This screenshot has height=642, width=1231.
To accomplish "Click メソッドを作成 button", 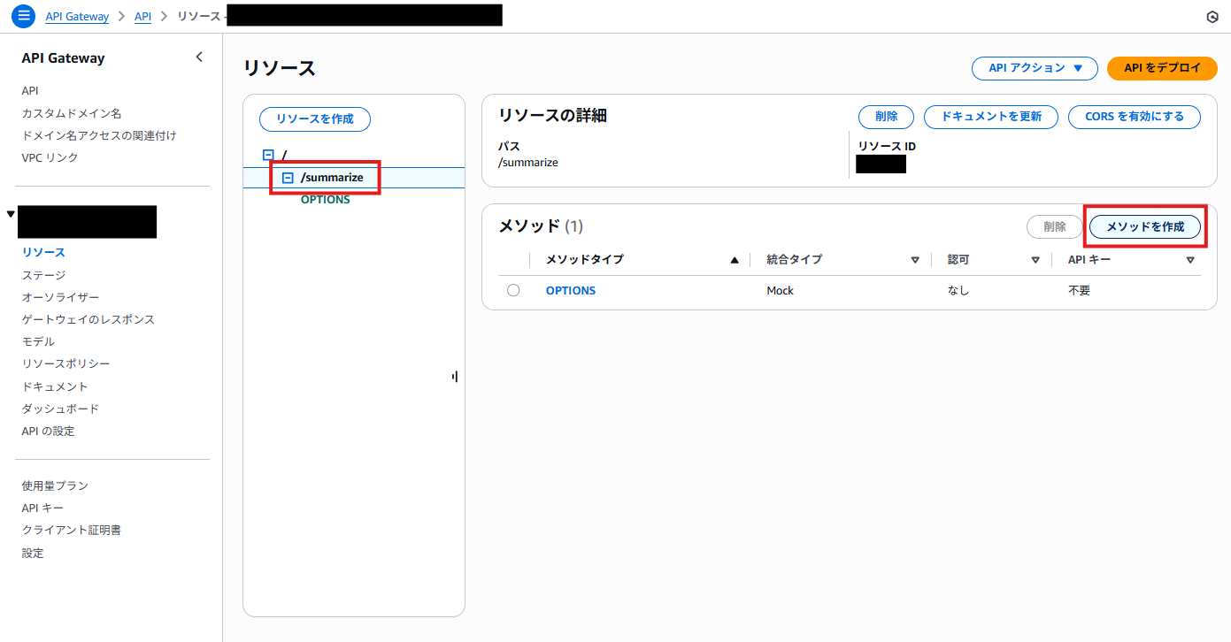I will [1145, 227].
